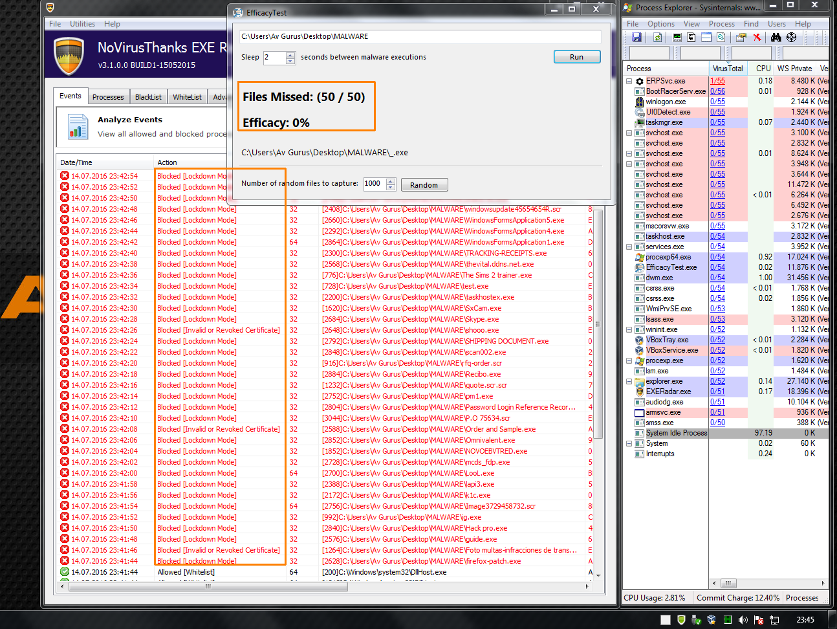837x629 pixels.
Task: Click the EXERadar.exe shield icon in process list
Action: pos(640,392)
